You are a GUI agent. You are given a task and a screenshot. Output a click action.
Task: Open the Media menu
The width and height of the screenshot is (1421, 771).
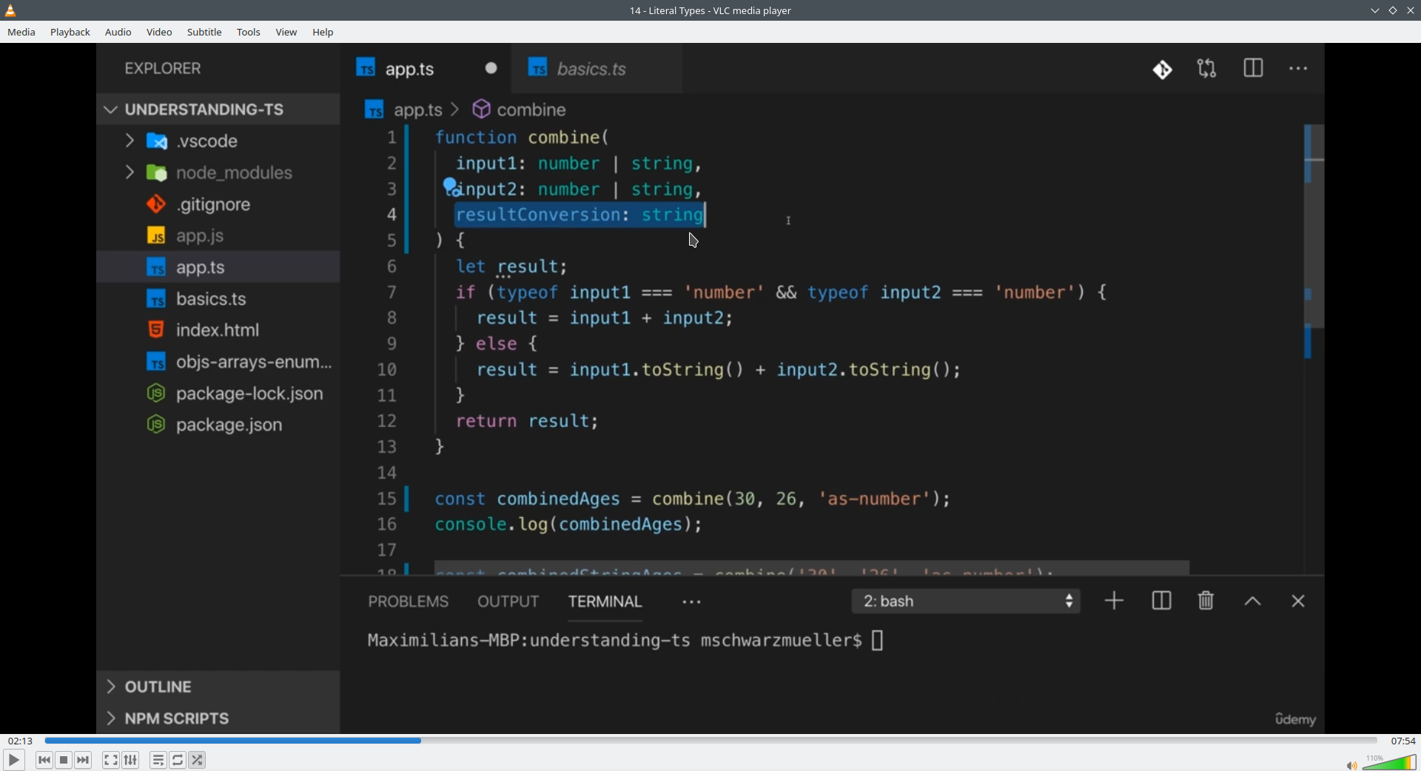click(x=21, y=33)
